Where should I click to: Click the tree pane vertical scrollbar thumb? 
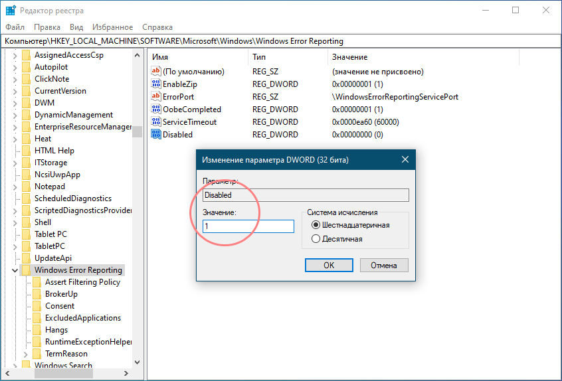click(x=137, y=131)
